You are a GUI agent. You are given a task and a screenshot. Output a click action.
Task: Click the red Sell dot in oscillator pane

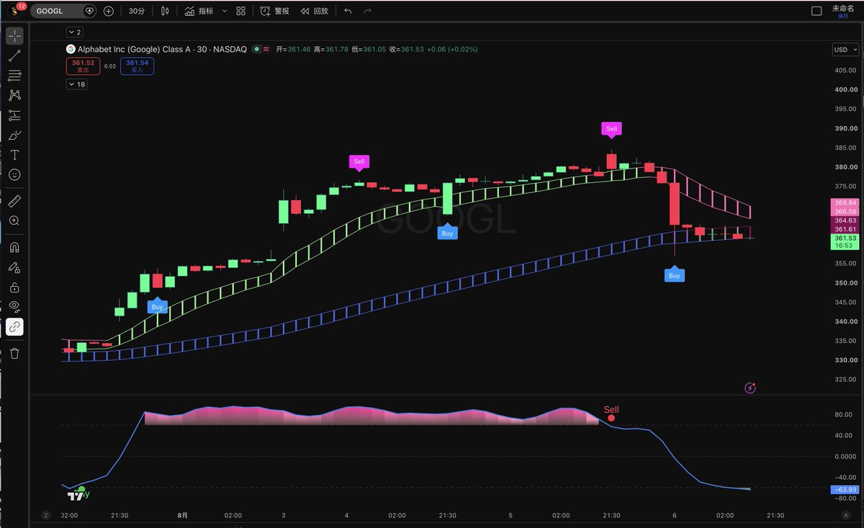611,417
